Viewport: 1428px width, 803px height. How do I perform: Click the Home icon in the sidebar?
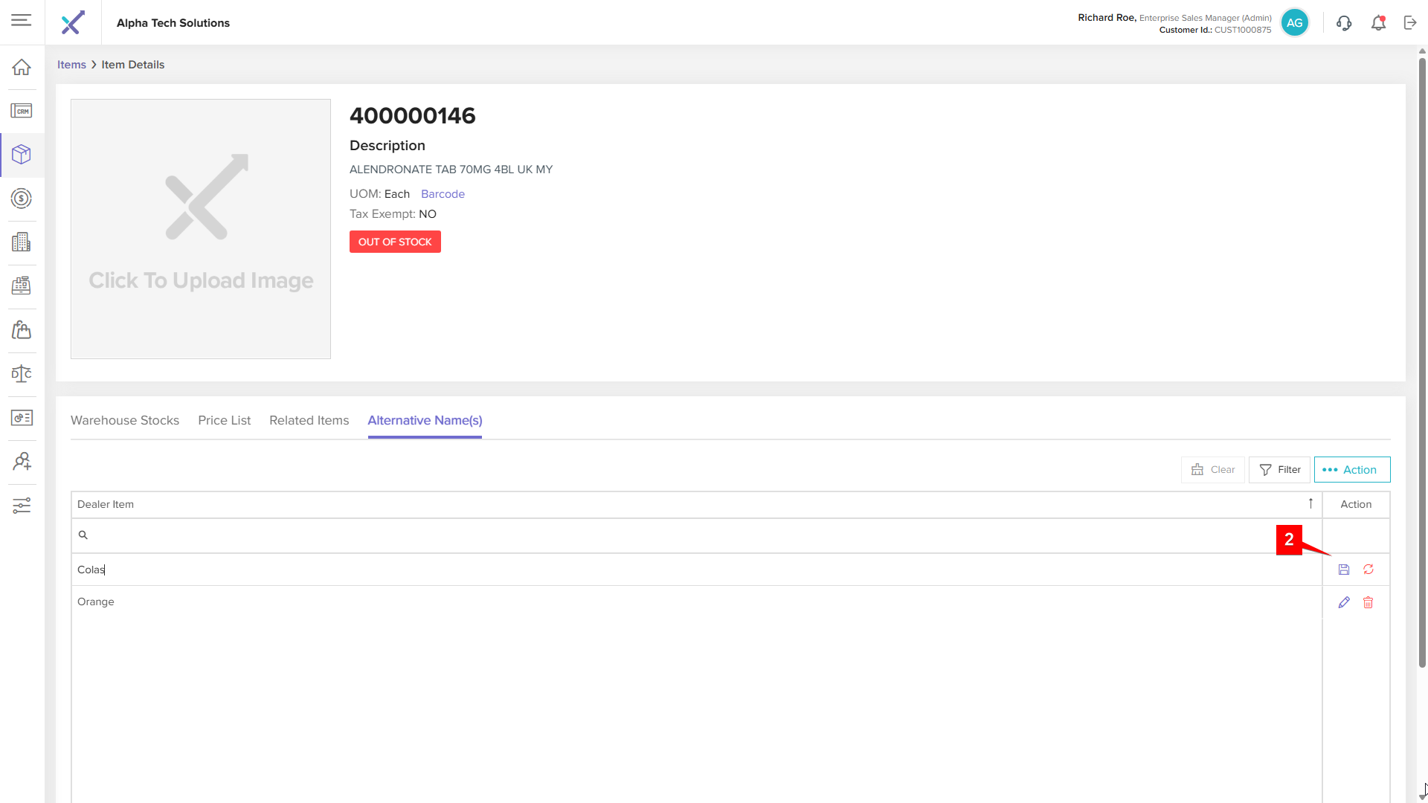point(22,67)
